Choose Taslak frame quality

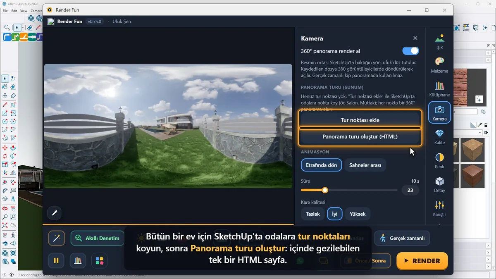click(313, 214)
